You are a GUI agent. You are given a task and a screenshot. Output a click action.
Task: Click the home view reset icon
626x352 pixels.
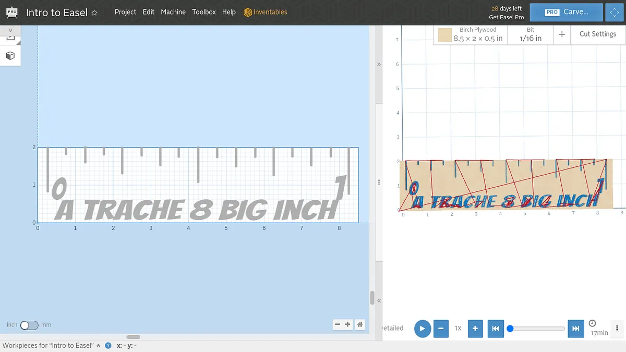click(x=359, y=324)
